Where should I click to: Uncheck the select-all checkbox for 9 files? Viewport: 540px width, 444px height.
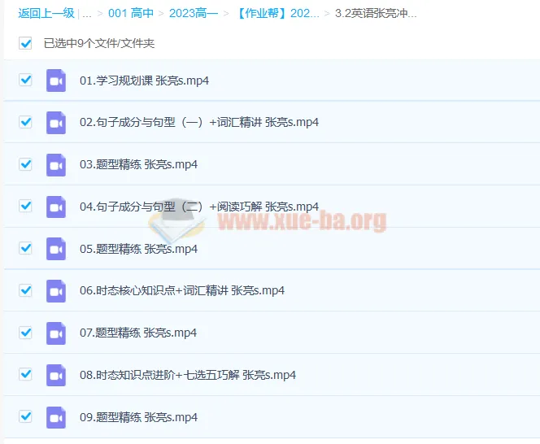[x=25, y=43]
